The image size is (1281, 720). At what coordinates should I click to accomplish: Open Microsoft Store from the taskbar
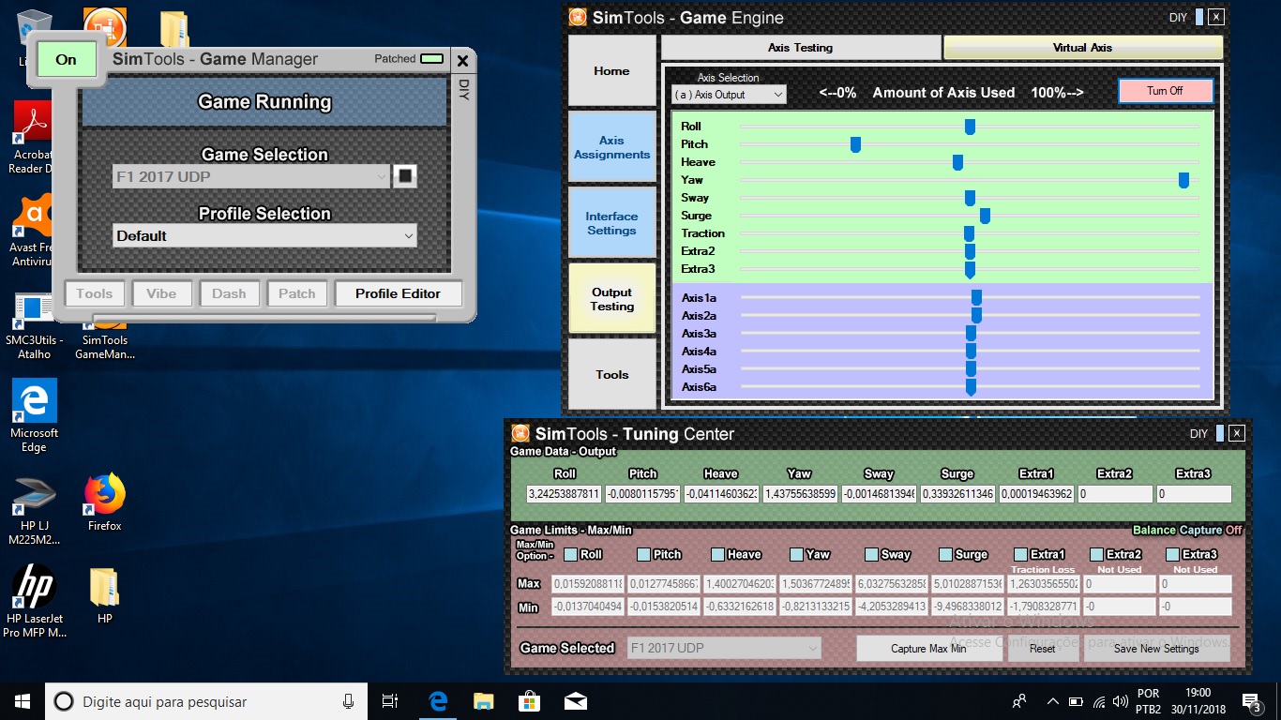tap(529, 701)
